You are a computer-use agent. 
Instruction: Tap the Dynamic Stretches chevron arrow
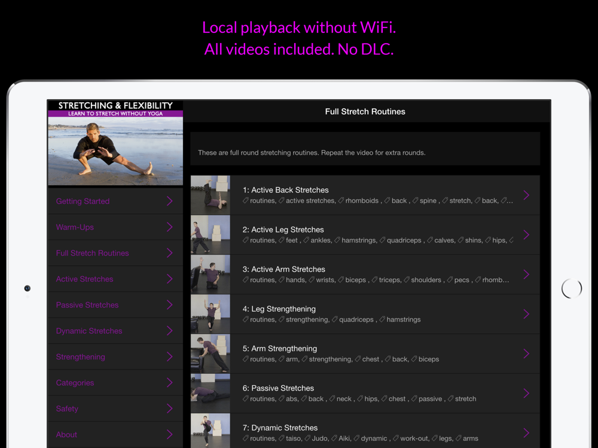click(x=169, y=331)
